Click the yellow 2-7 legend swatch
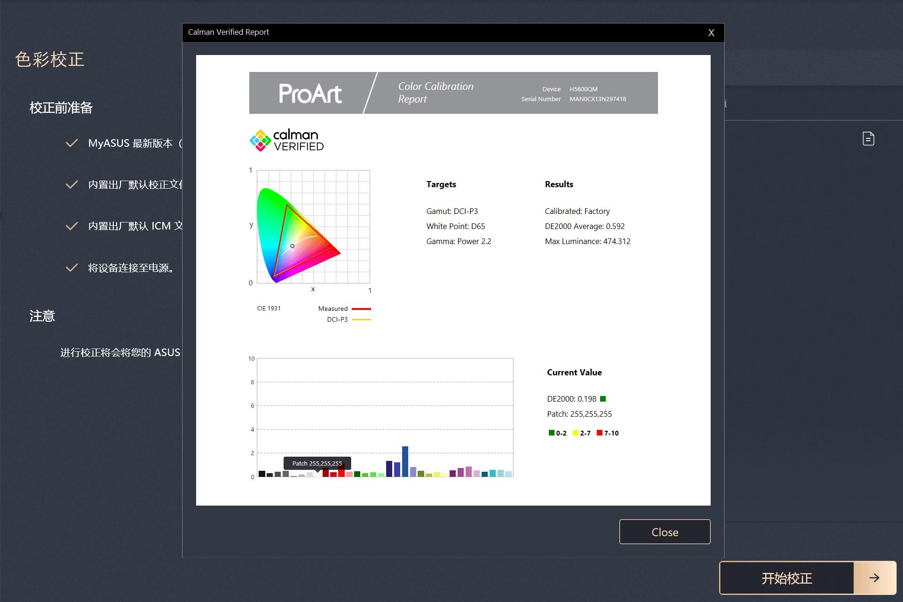 click(x=575, y=433)
